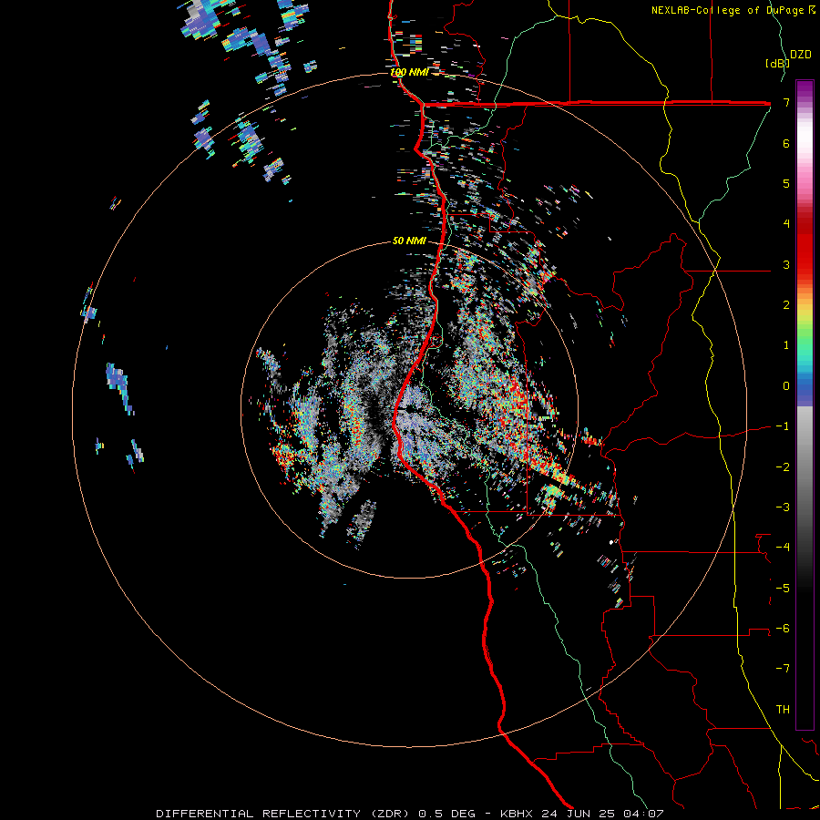The width and height of the screenshot is (820, 820).
Task: Click the 'KBHX' radar site identifier
Action: (x=518, y=814)
